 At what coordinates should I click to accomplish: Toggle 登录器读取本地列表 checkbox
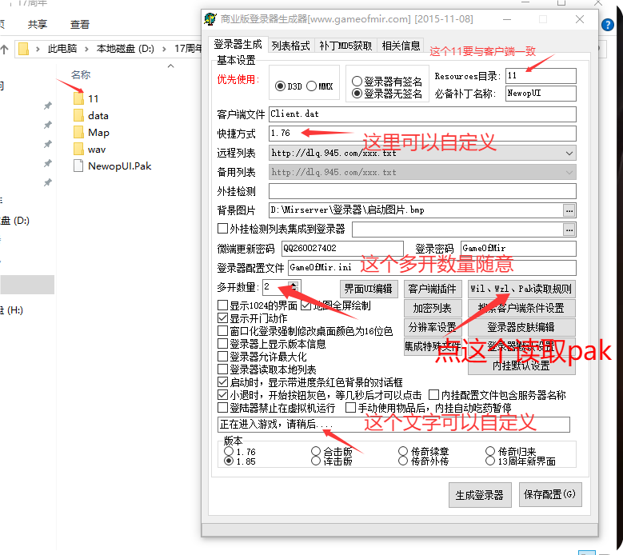click(x=222, y=369)
